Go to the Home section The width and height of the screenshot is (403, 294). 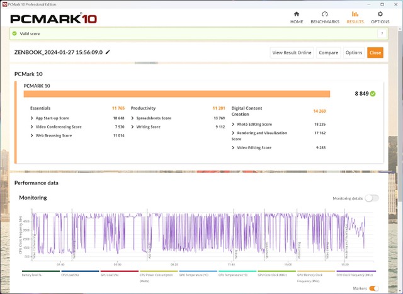point(297,18)
